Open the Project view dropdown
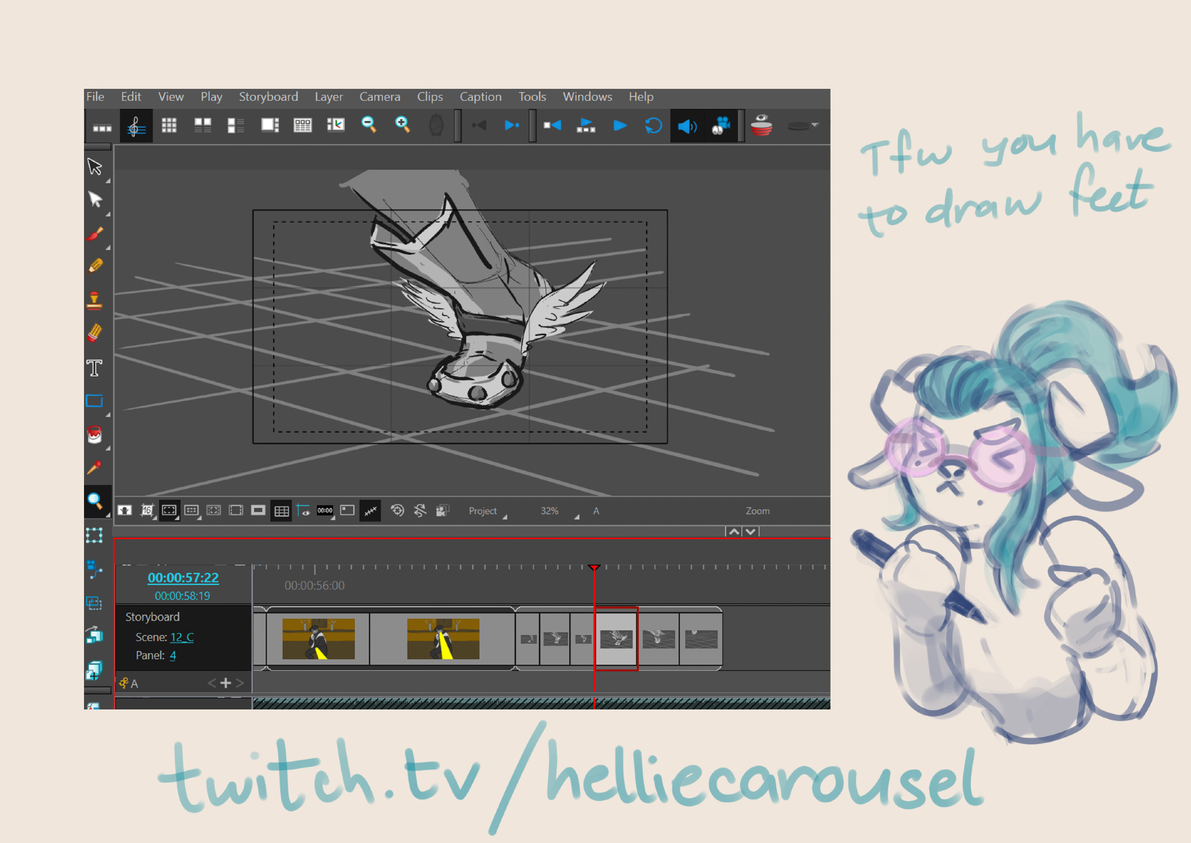The width and height of the screenshot is (1191, 843). tap(487, 511)
